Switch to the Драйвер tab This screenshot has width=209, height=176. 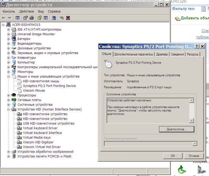[x=162, y=54]
